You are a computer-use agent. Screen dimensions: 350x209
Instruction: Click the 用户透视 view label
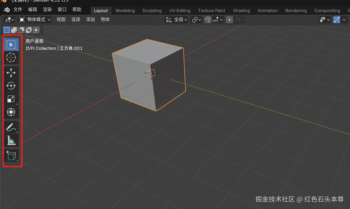(x=34, y=41)
